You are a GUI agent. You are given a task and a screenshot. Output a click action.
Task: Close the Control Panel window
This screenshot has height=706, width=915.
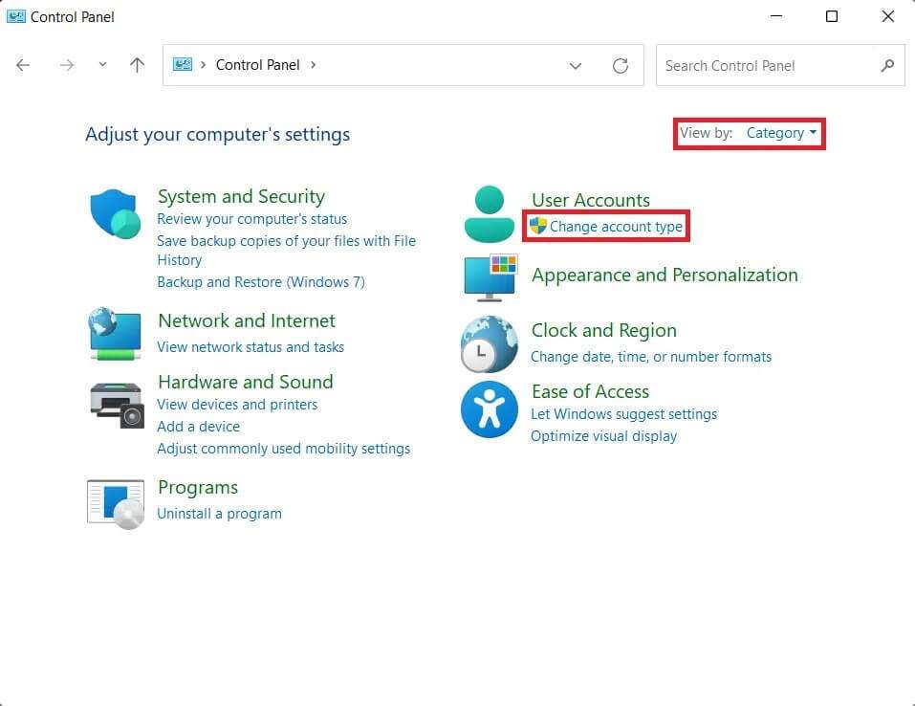pos(888,16)
